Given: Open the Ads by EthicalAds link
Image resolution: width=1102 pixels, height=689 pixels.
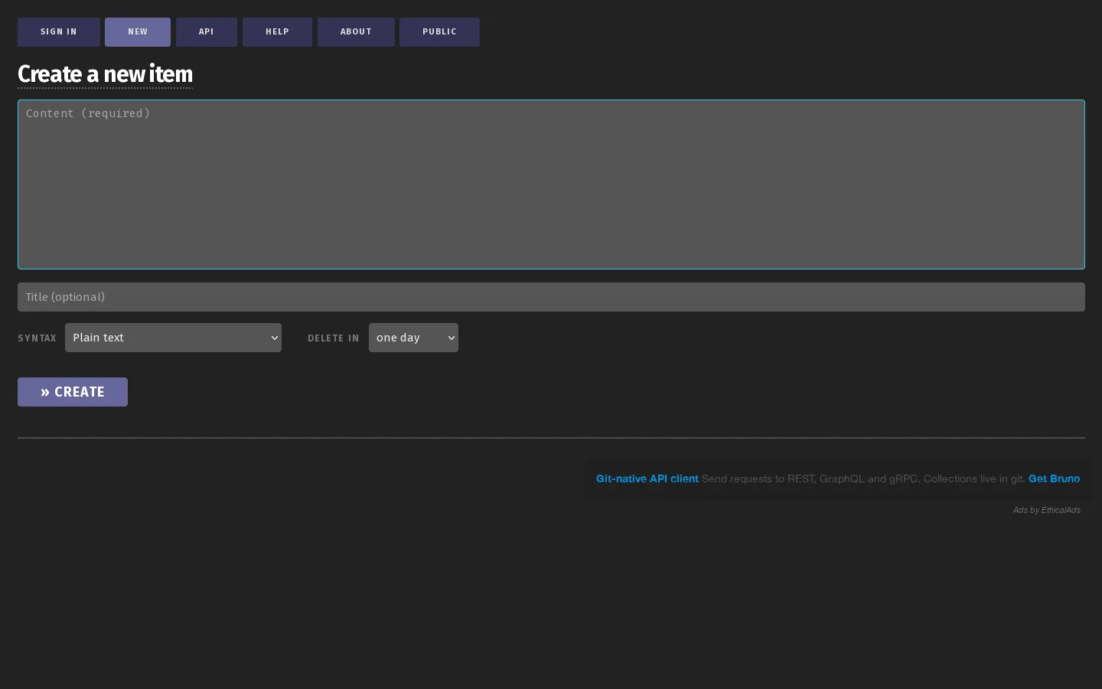Looking at the screenshot, I should pyautogui.click(x=1047, y=510).
